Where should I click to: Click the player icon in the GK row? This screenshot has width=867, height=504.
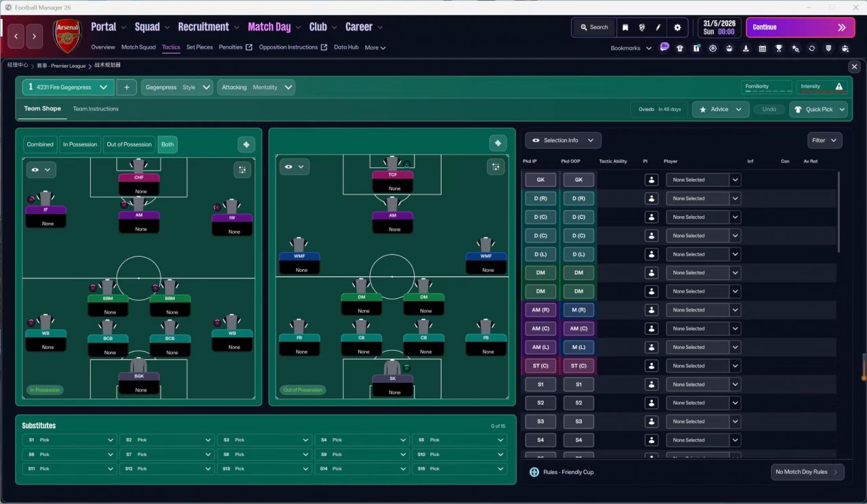pos(652,180)
